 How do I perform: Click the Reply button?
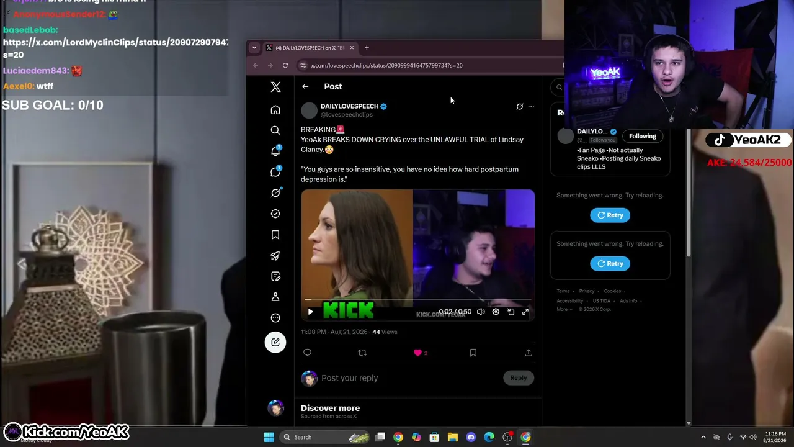tap(519, 377)
